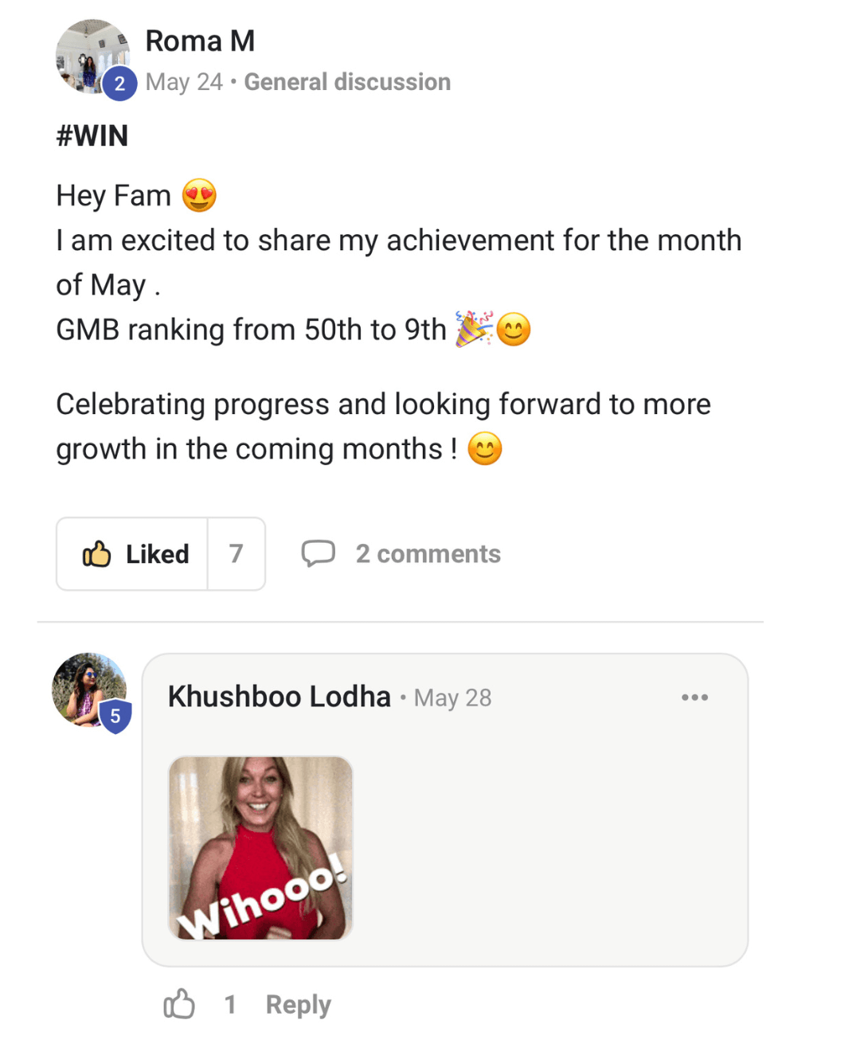
Task: Open the 2 comments link
Action: pyautogui.click(x=428, y=554)
